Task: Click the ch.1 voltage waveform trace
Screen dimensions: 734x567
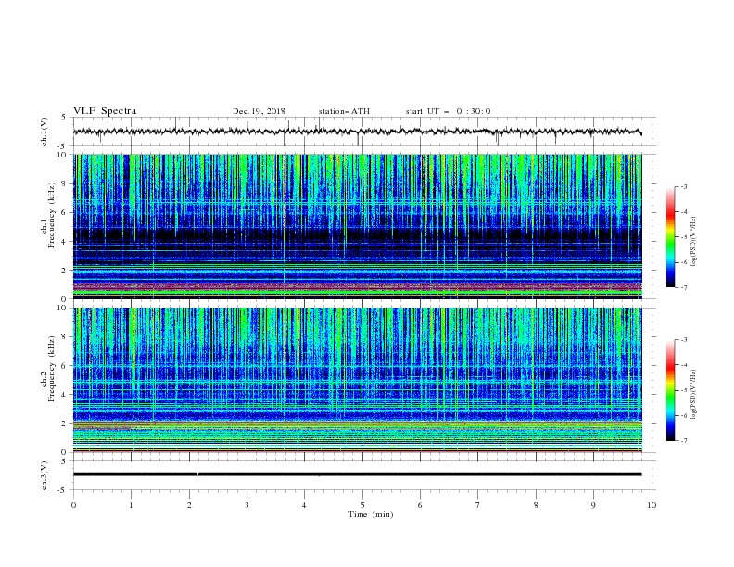Action: pos(357,132)
